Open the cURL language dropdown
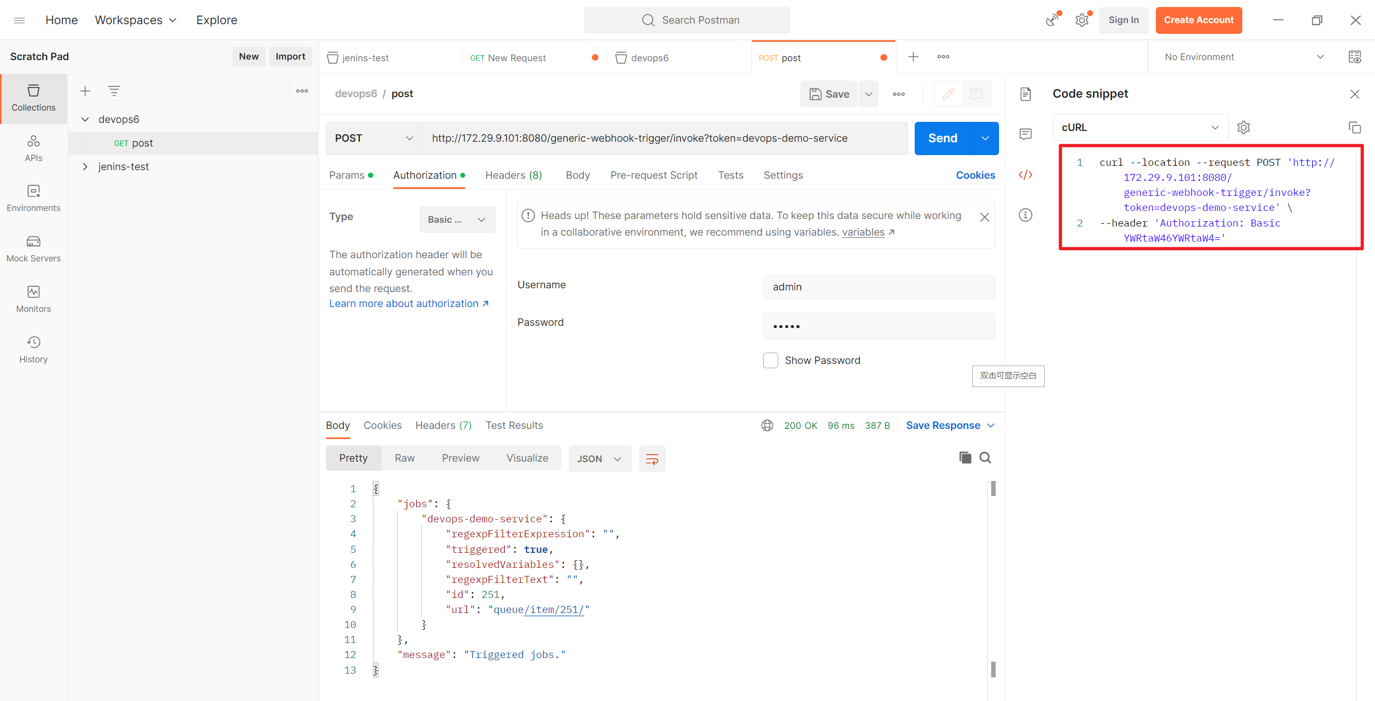This screenshot has width=1375, height=701. point(1140,128)
